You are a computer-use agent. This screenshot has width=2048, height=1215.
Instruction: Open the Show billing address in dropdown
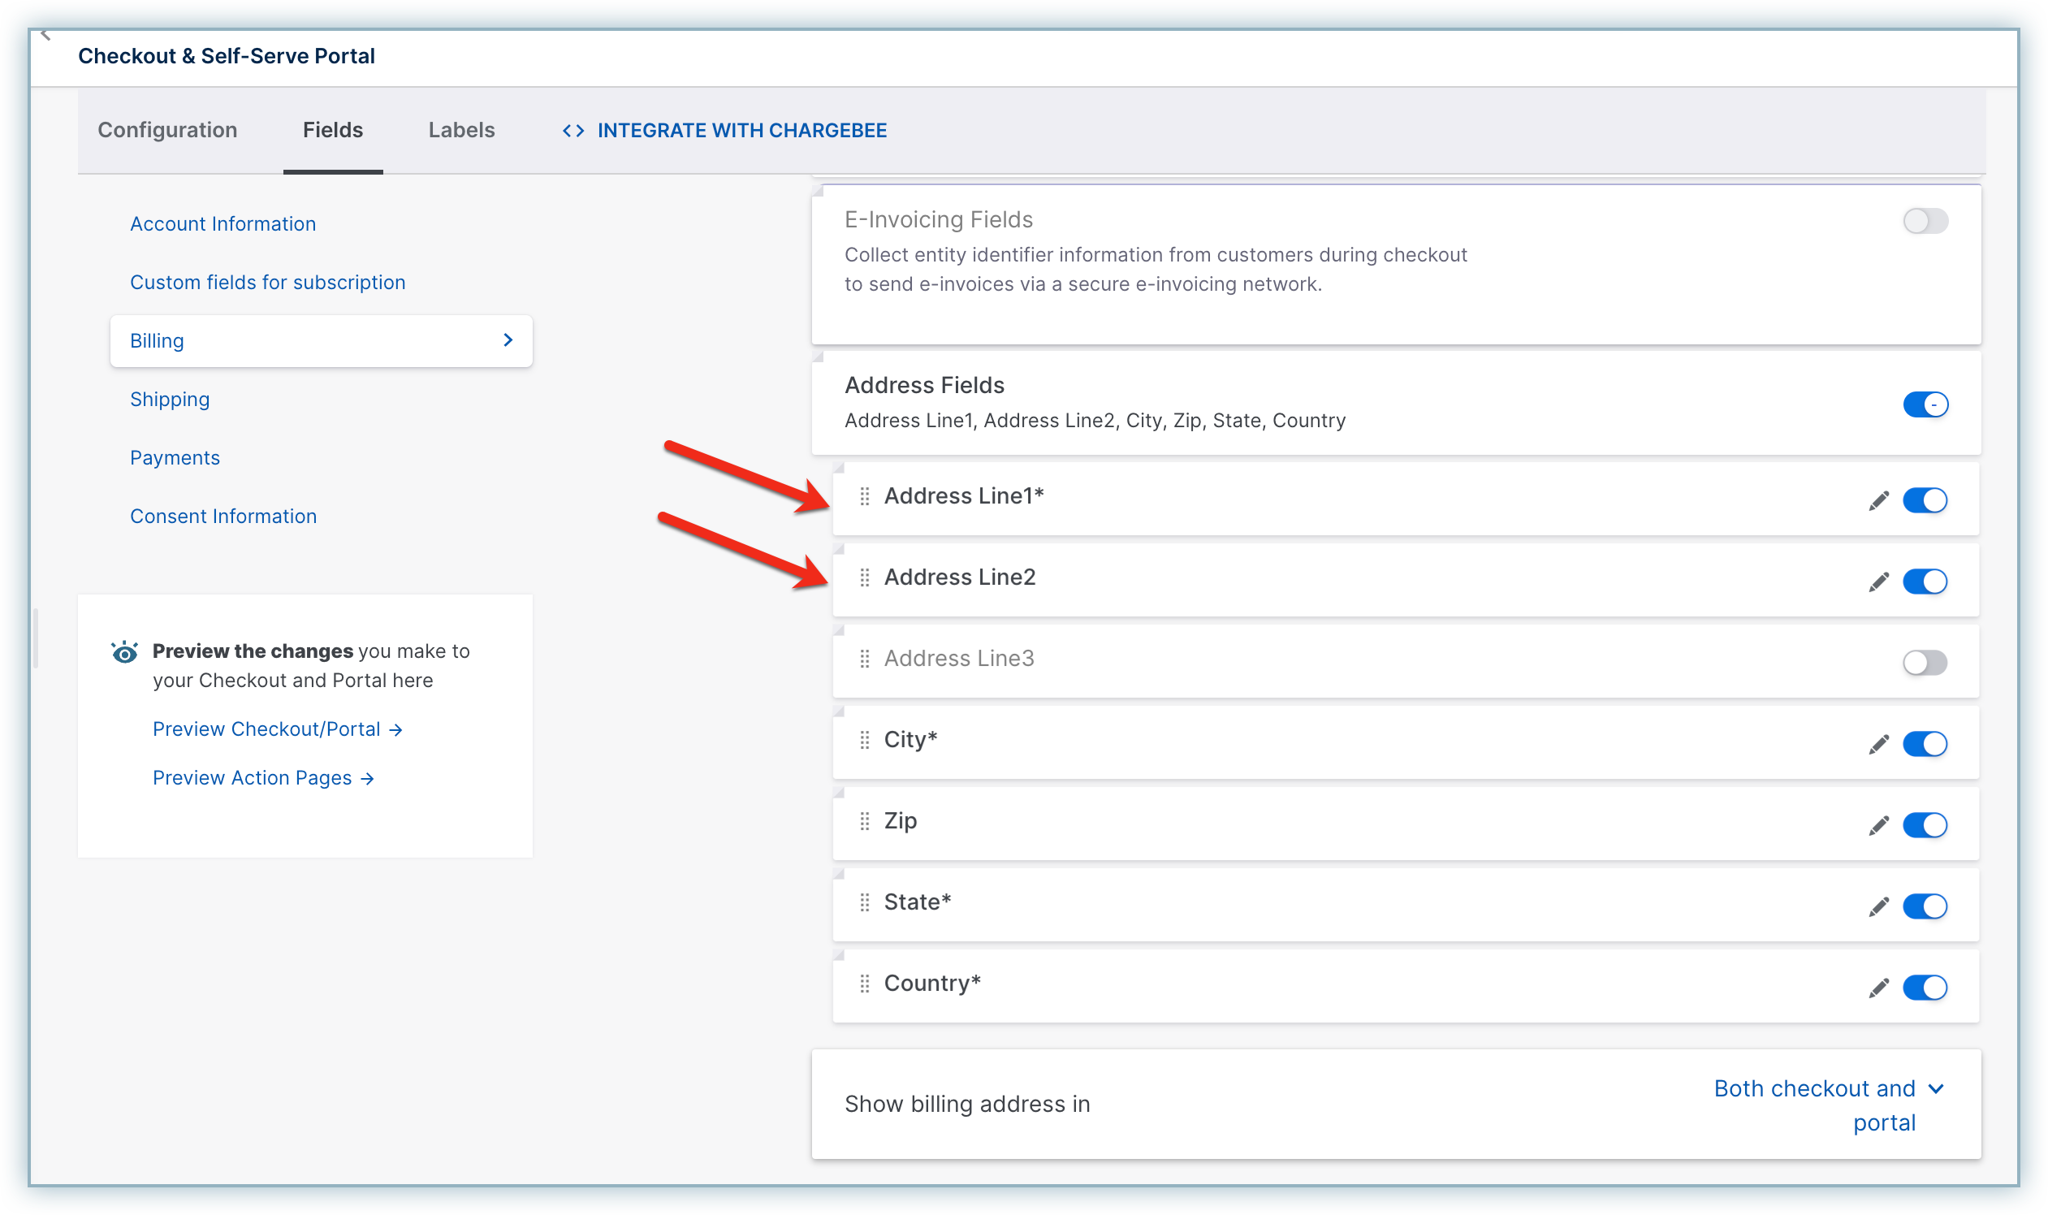(x=1828, y=1104)
